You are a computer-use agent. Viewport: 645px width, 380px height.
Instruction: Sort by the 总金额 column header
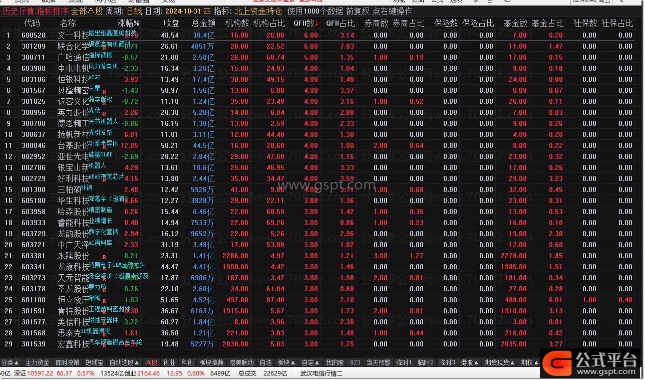click(203, 23)
